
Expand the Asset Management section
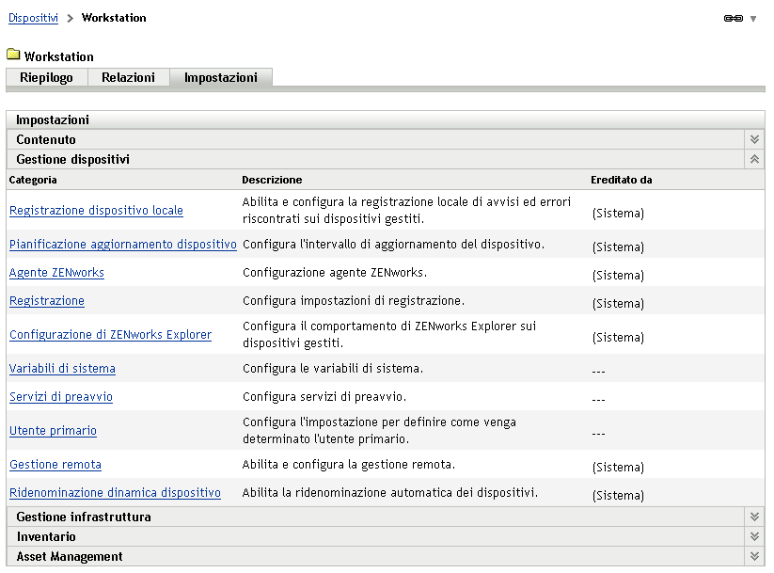(x=753, y=555)
